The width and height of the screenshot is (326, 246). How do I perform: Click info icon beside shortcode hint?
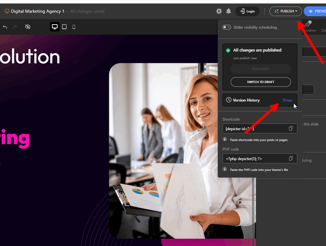(225, 139)
